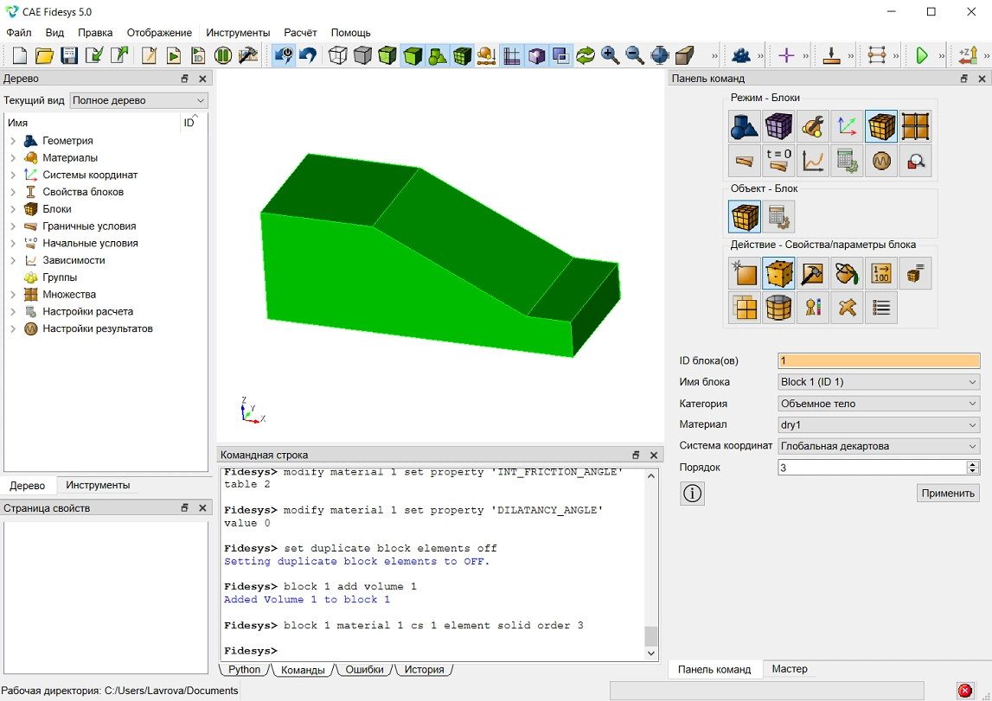Select Geometry mode icon in command panel
The width and height of the screenshot is (992, 701).
pyautogui.click(x=745, y=126)
